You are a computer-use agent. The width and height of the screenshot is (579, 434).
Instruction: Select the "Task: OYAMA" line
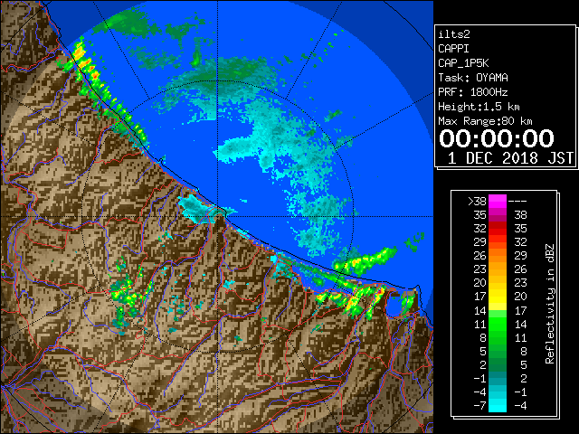pyautogui.click(x=473, y=78)
